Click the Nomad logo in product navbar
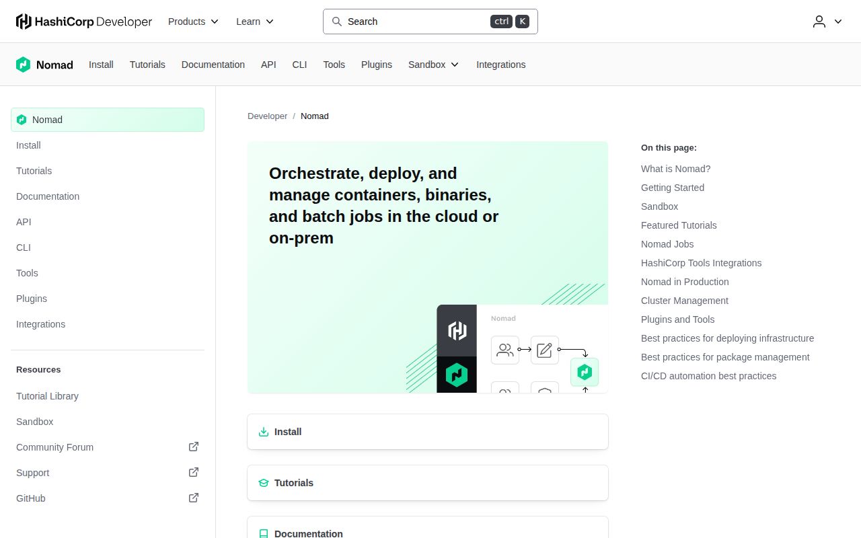Image resolution: width=861 pixels, height=538 pixels. click(x=44, y=65)
